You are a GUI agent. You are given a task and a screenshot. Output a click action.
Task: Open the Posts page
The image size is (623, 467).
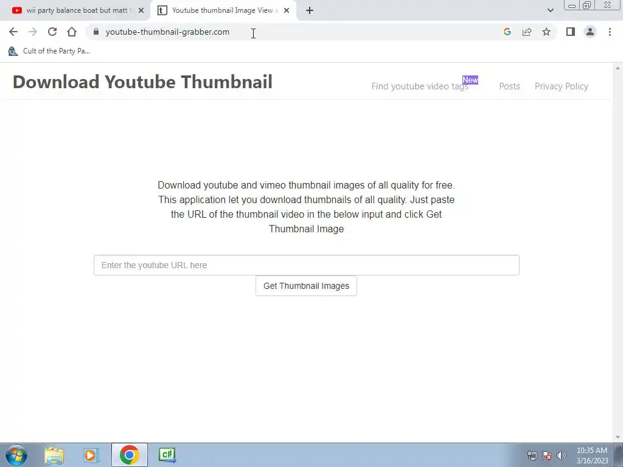tap(509, 86)
